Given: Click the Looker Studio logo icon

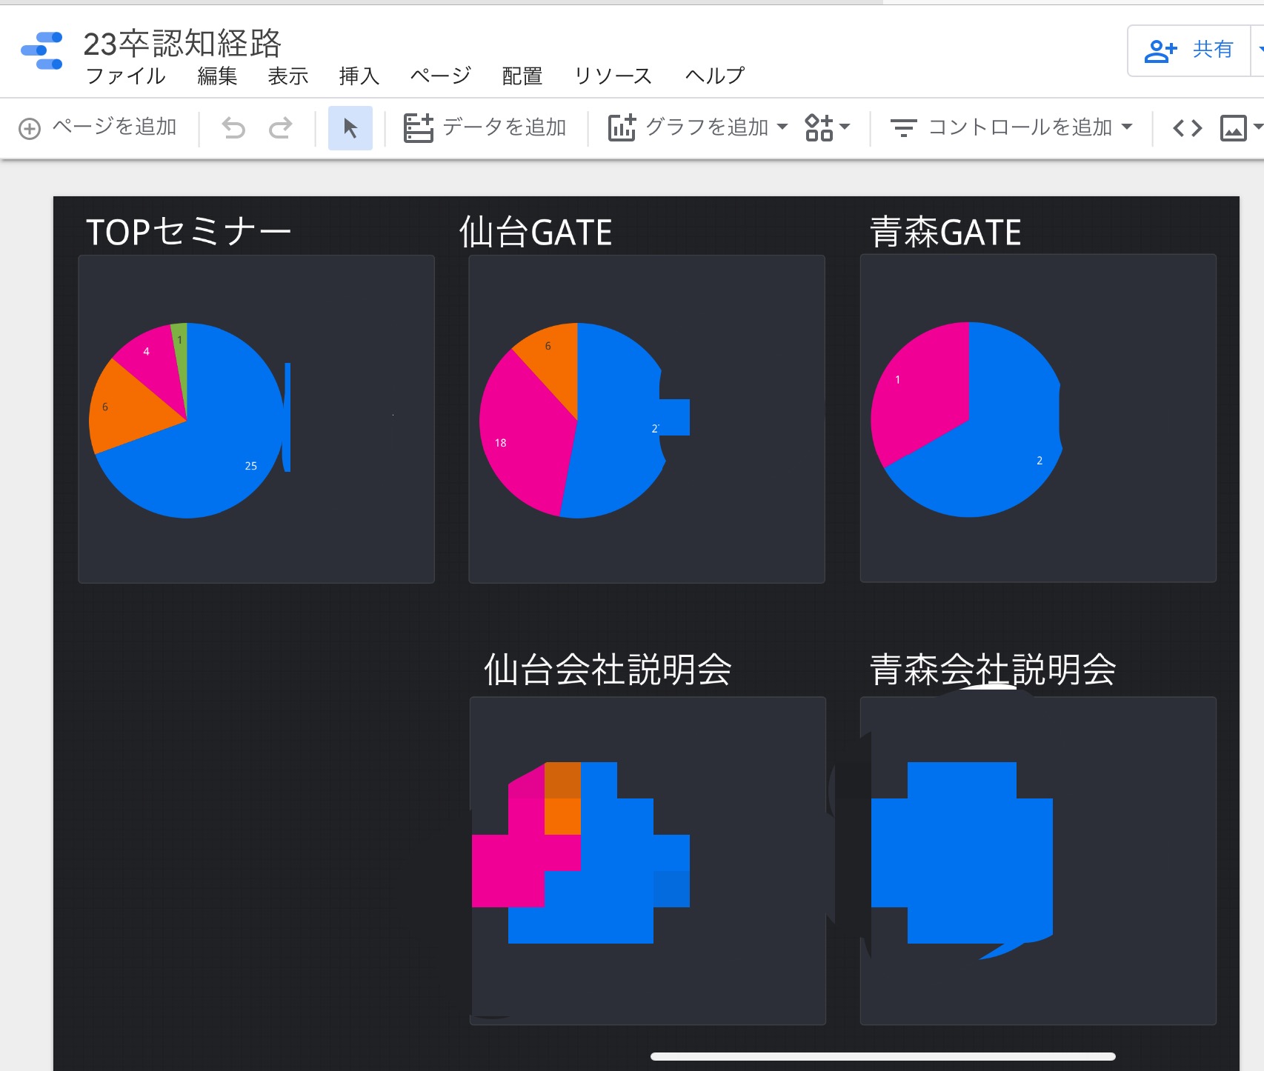Looking at the screenshot, I should 41,50.
